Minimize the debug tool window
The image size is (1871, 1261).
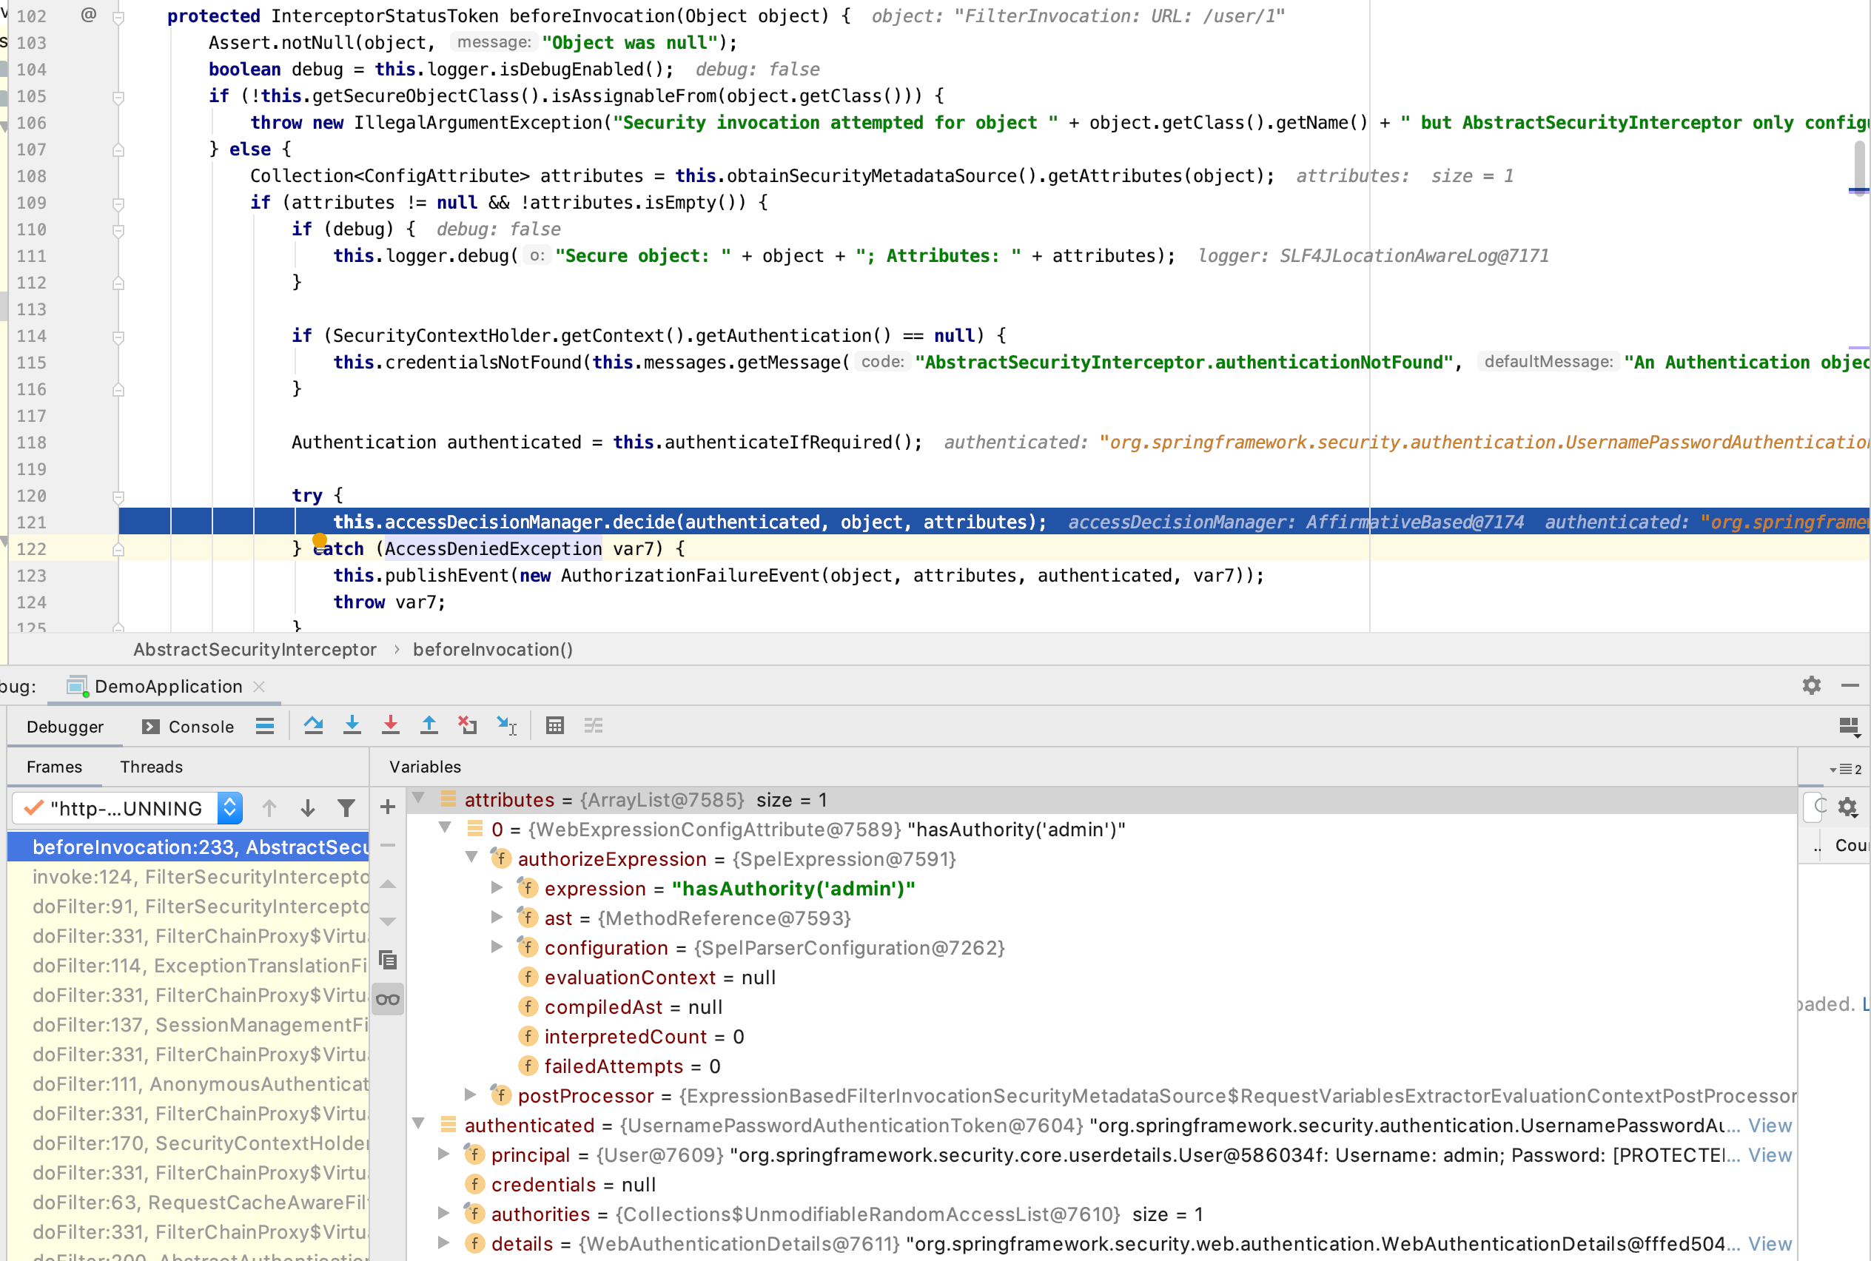pos(1850,685)
